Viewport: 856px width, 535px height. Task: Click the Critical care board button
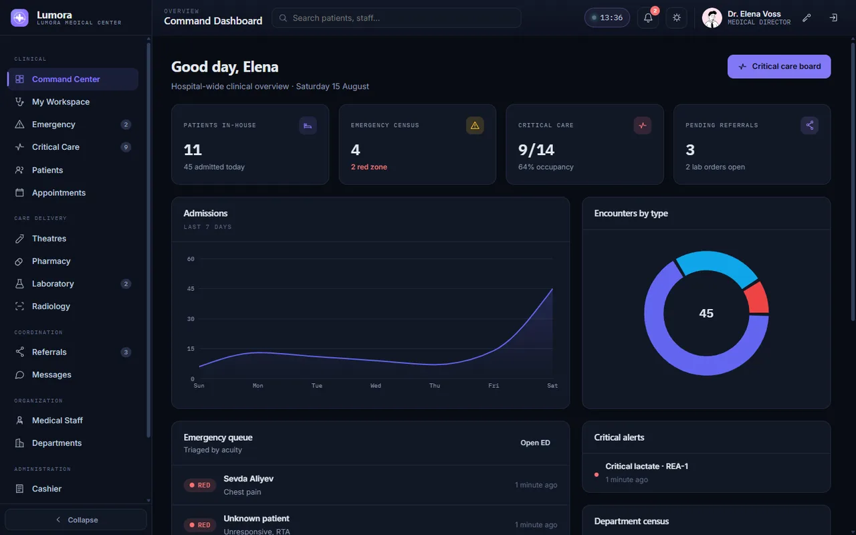coord(779,66)
